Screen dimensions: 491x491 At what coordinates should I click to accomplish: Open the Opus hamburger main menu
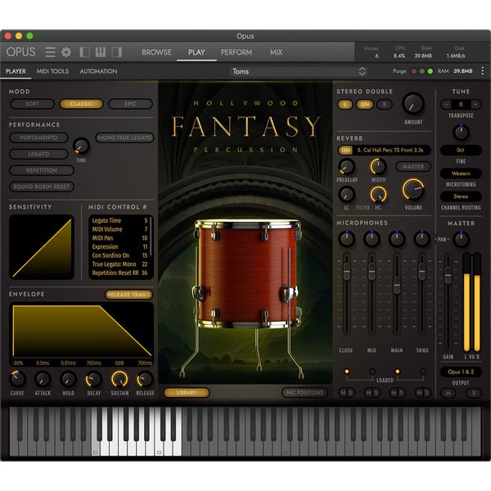pos(50,52)
